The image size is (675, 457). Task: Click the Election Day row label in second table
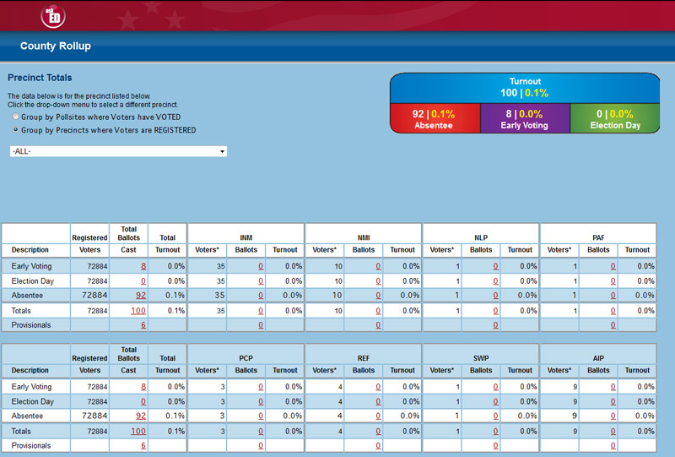[x=33, y=402]
